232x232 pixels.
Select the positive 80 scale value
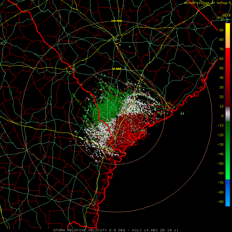pyautogui.click(x=221, y=39)
